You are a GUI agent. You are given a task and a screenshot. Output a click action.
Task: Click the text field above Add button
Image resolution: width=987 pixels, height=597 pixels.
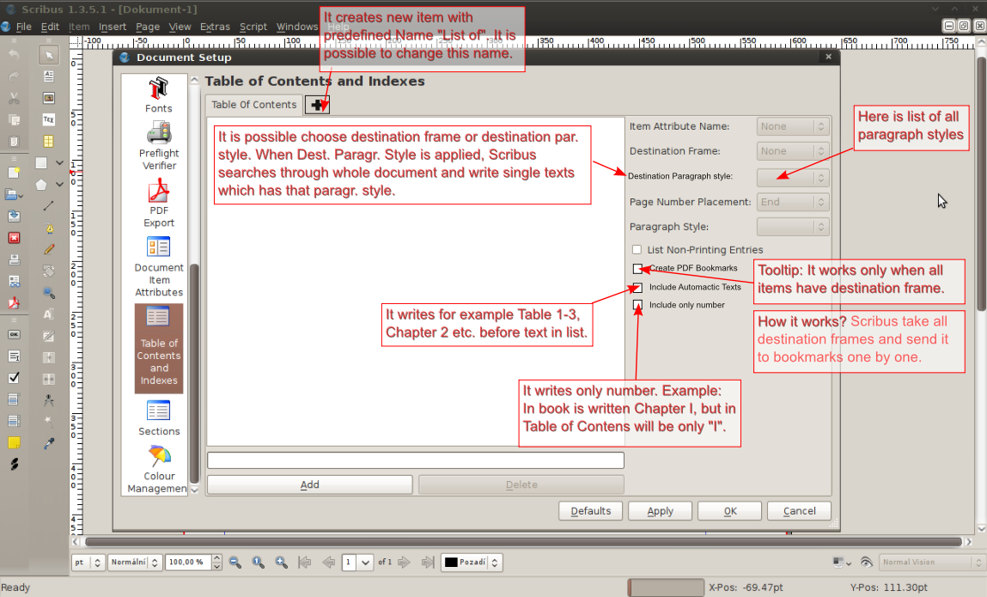pos(415,460)
